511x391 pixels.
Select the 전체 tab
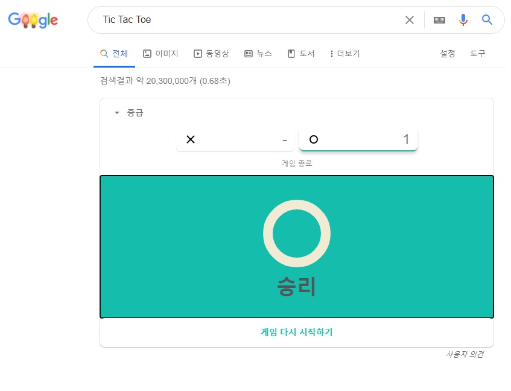114,54
